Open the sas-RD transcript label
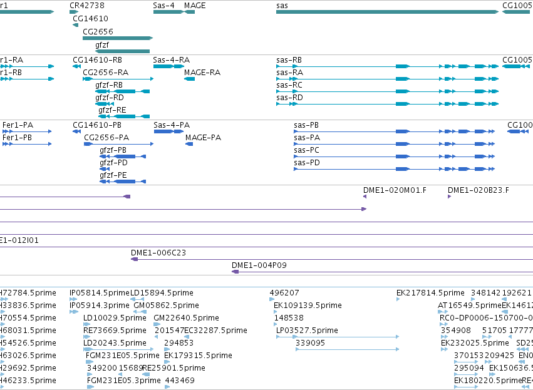 (x=289, y=98)
